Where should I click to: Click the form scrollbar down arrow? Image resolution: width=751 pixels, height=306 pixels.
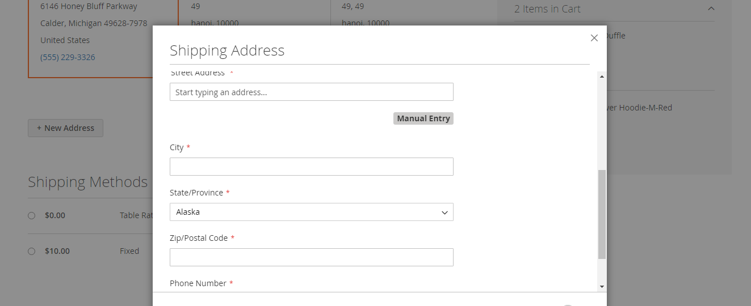coord(602,287)
